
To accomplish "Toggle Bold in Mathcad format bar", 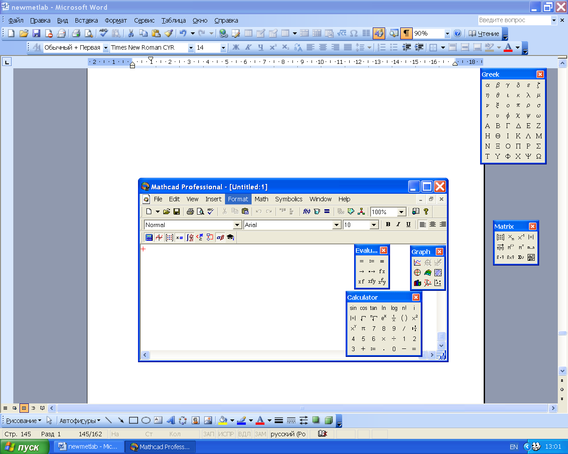I will pos(388,225).
